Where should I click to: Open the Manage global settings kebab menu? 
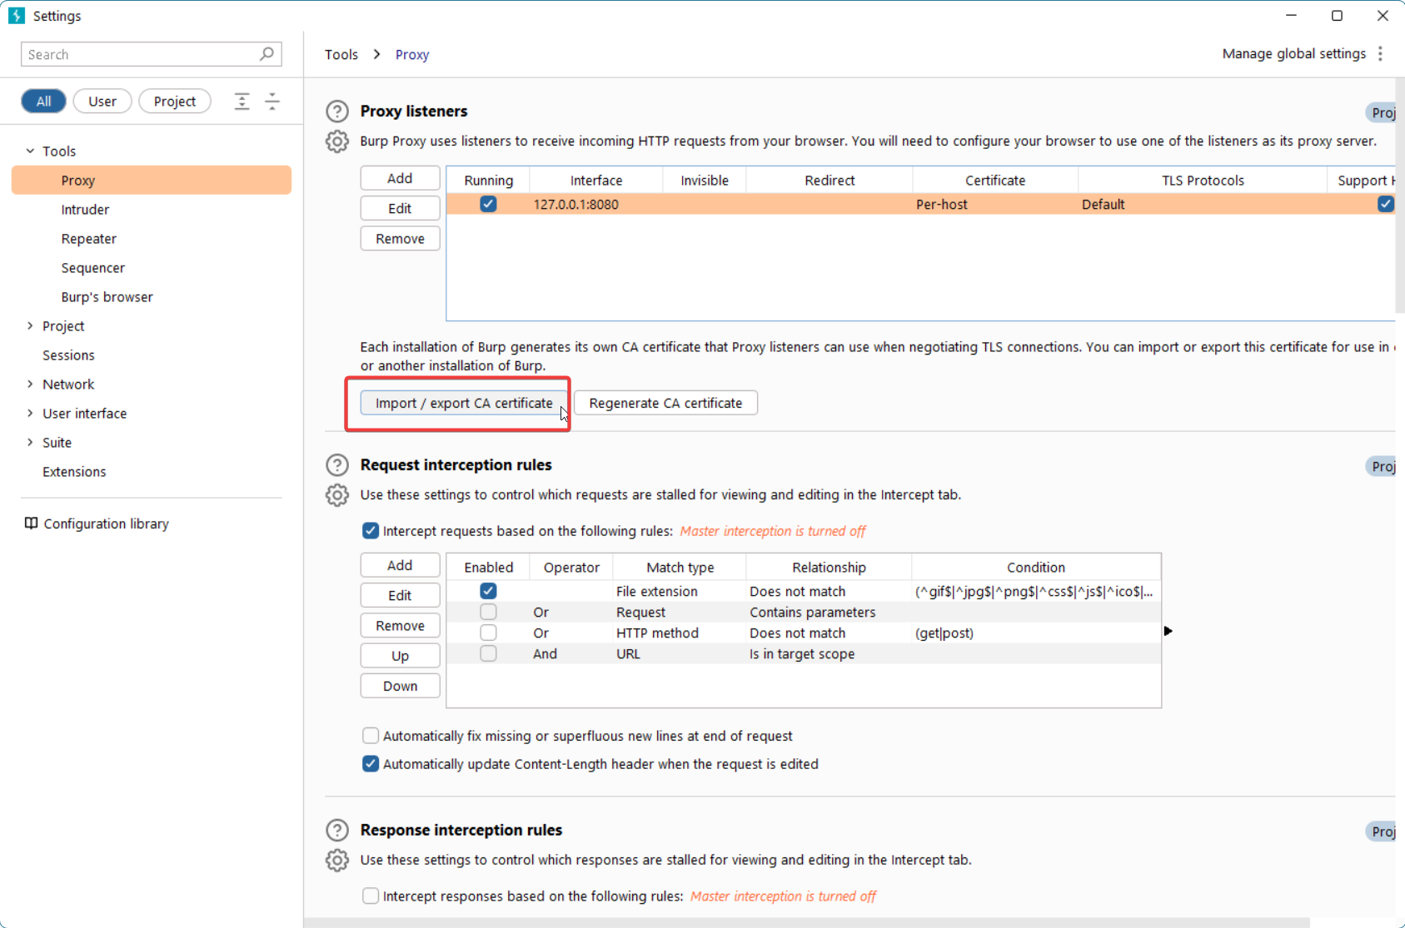[x=1380, y=54]
